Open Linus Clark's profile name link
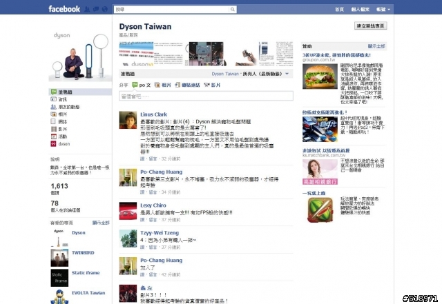Viewport: 442px width, 304px height. click(153, 114)
